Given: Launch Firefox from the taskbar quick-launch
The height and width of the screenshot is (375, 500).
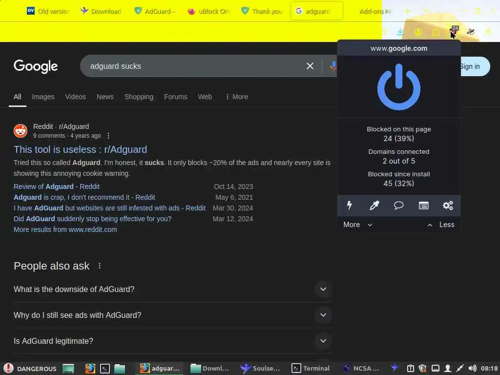Looking at the screenshot, I should (x=90, y=369).
